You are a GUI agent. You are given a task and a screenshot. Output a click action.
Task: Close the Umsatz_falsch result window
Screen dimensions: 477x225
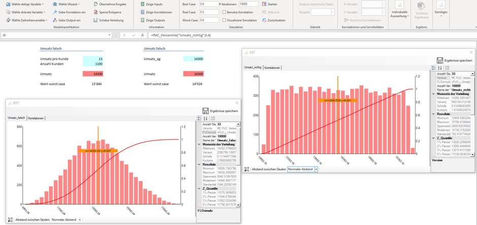click(x=236, y=103)
